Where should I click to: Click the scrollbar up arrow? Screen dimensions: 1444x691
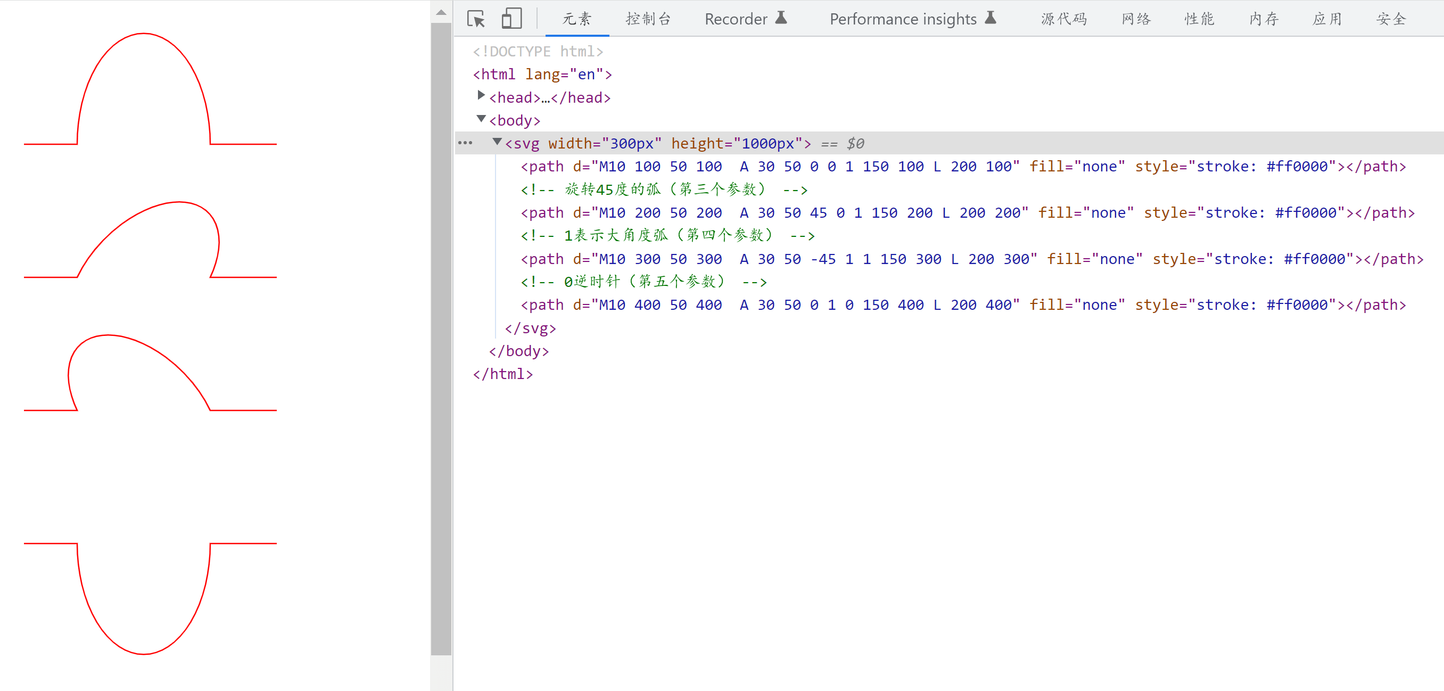pos(441,12)
